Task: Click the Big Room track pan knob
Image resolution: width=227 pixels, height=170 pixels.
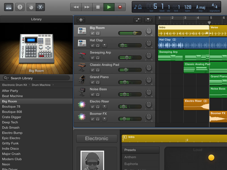Action: [149, 31]
